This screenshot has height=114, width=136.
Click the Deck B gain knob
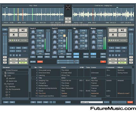pyautogui.click(x=55, y=32)
